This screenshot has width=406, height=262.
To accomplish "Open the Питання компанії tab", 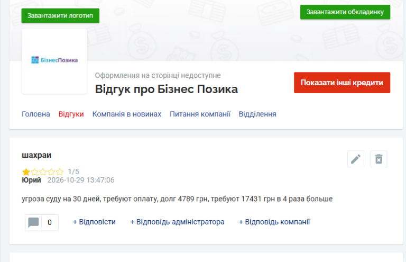I will click(200, 114).
